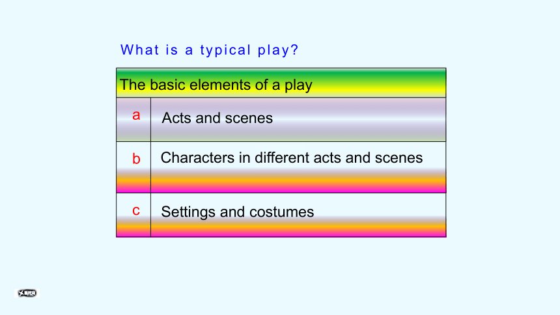Click the 'Settings and costumes' cell text
This screenshot has width=560, height=315.
(x=238, y=212)
